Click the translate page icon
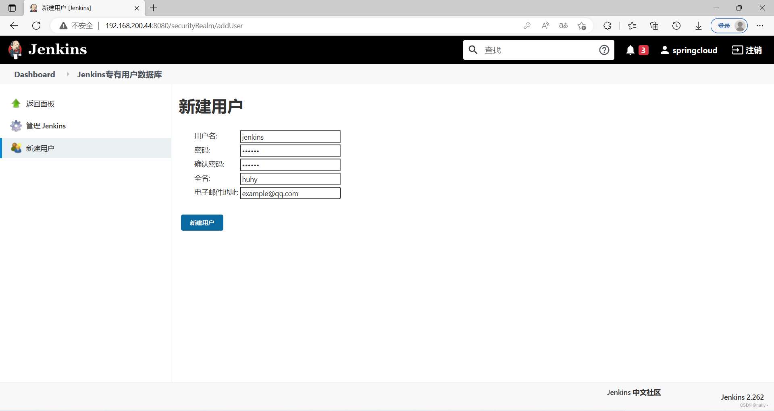The width and height of the screenshot is (774, 411). tap(563, 26)
